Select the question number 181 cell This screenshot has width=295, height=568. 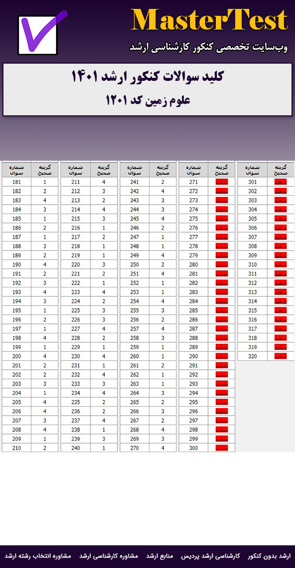click(x=16, y=182)
